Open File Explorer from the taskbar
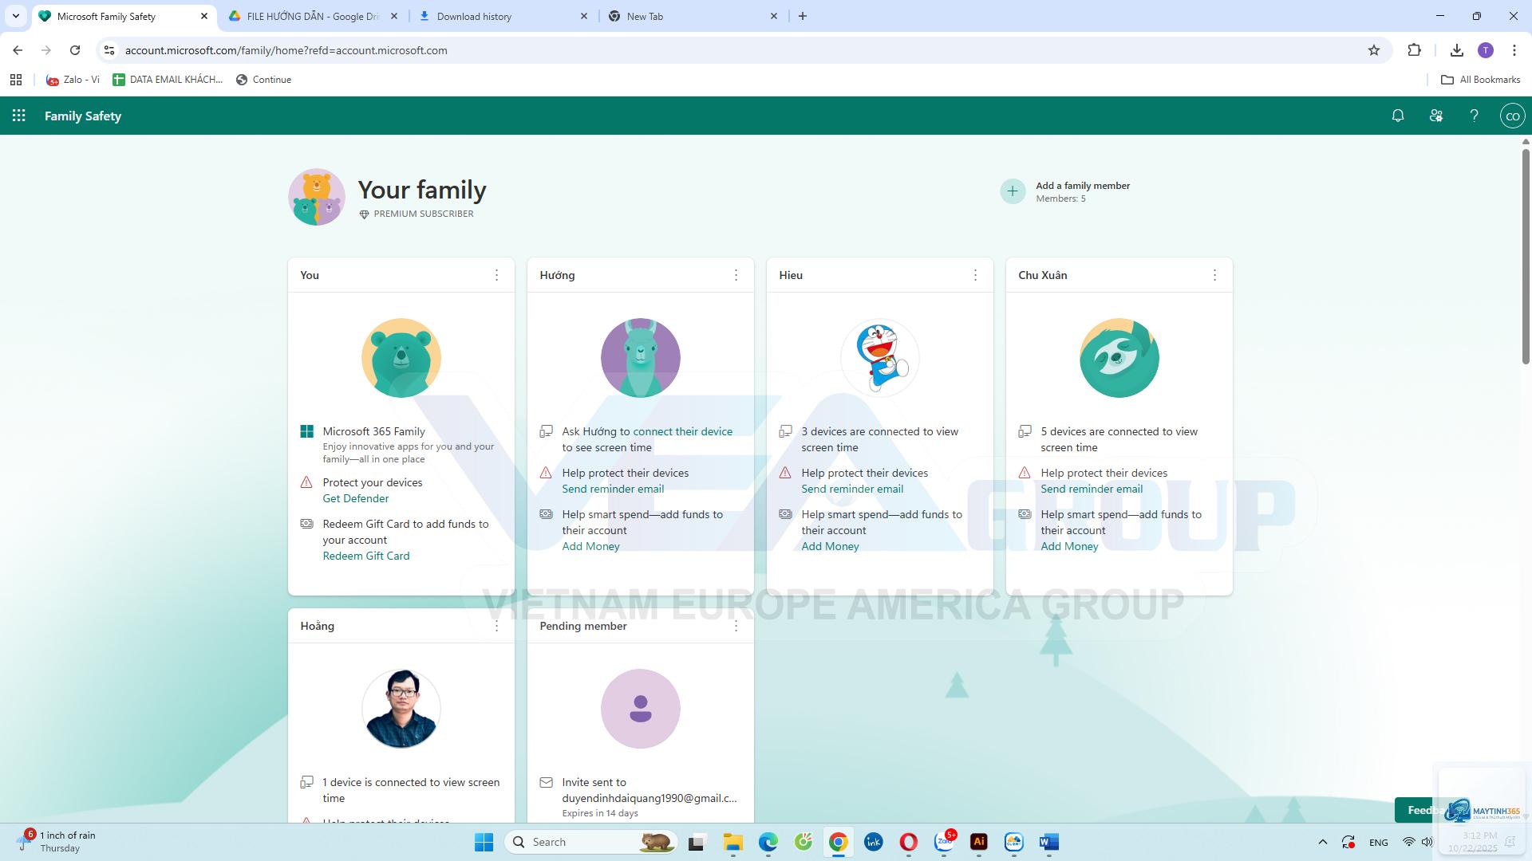This screenshot has width=1532, height=861. click(732, 842)
